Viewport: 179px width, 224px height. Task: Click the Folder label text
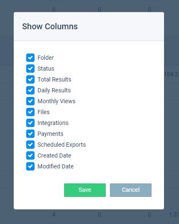click(x=45, y=58)
